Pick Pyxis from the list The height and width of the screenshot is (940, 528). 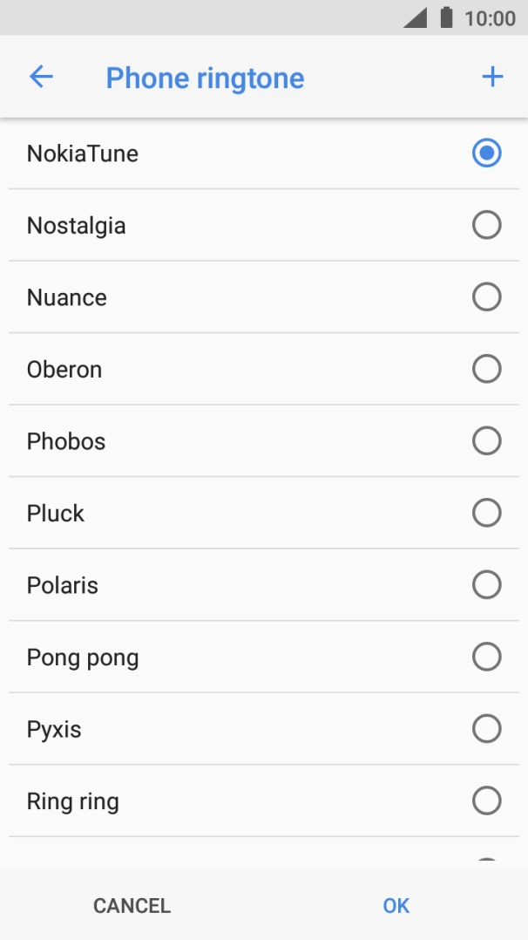coord(486,728)
